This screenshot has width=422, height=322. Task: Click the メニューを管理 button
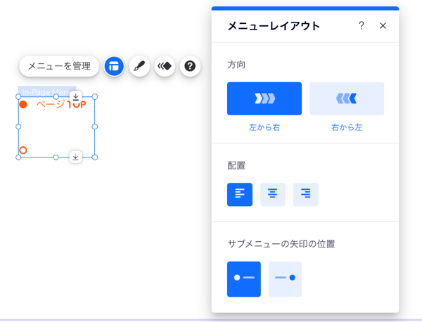click(59, 66)
